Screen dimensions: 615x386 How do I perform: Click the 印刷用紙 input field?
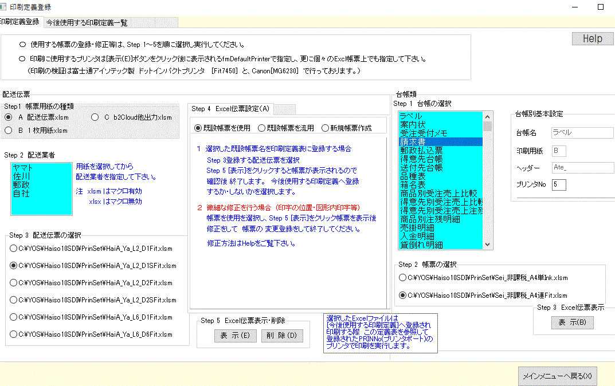point(559,151)
